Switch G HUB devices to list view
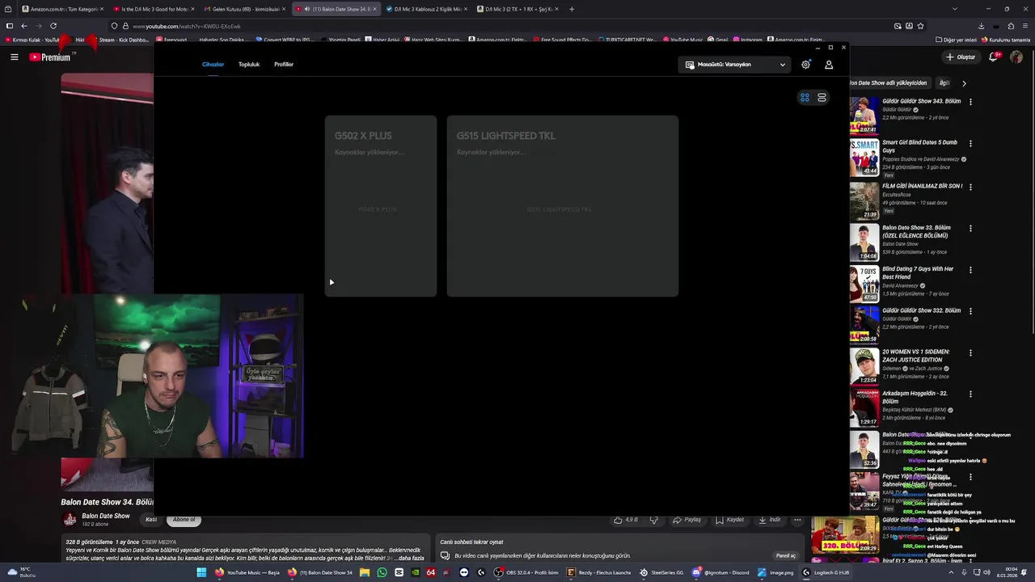The height and width of the screenshot is (582, 1035). click(822, 98)
